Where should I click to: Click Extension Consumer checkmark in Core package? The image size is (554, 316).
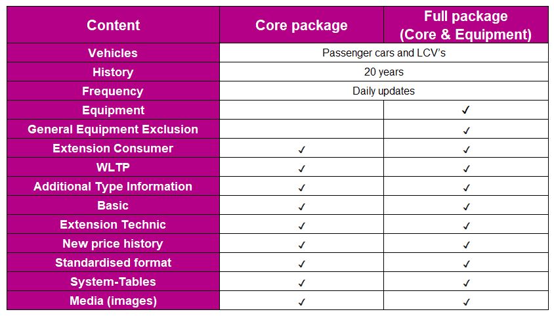[x=301, y=149]
